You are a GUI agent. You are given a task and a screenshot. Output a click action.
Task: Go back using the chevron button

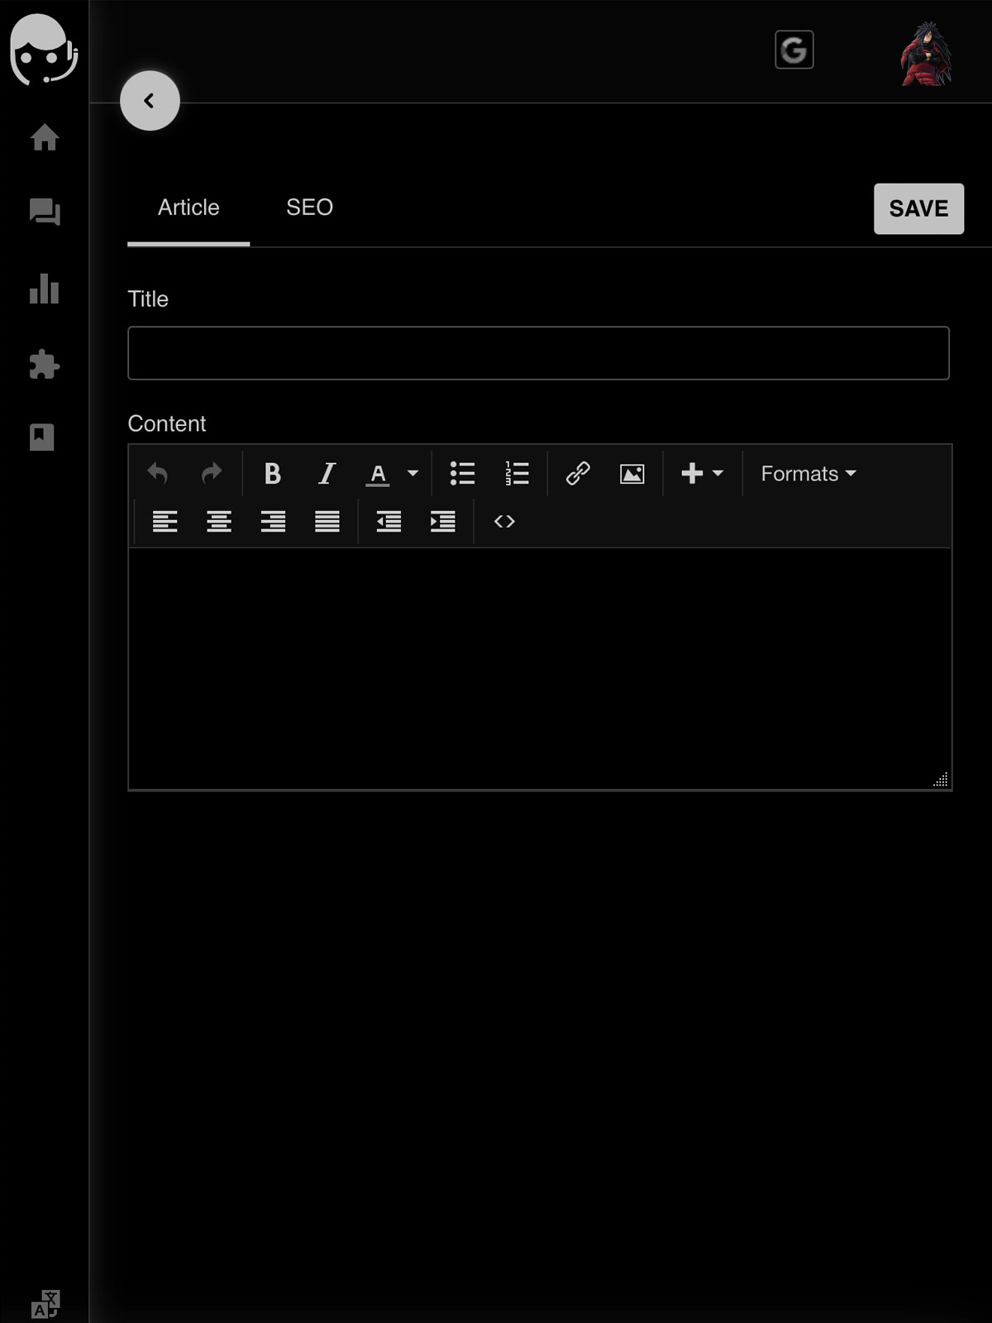[150, 101]
